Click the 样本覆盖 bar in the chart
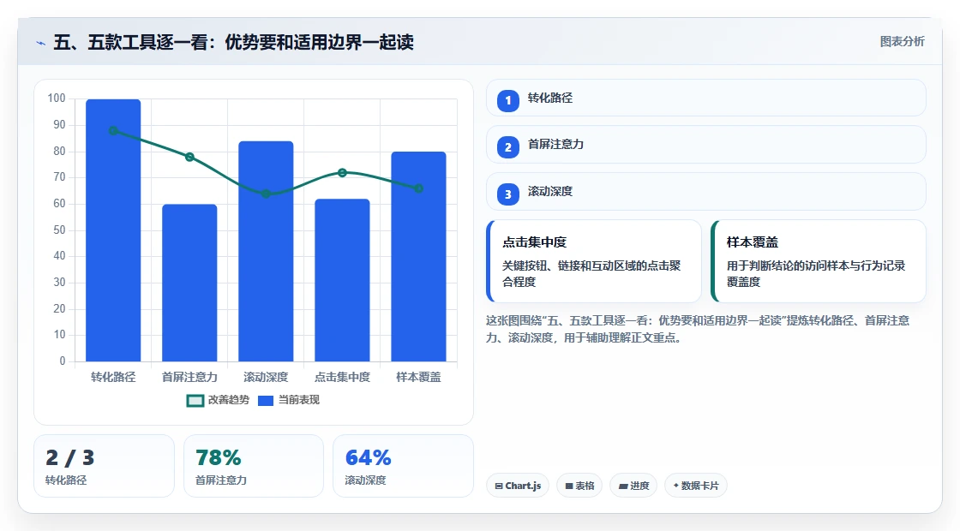The height and width of the screenshot is (531, 960). (x=419, y=256)
